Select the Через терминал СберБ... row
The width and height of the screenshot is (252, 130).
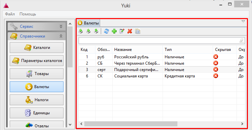click(162, 63)
